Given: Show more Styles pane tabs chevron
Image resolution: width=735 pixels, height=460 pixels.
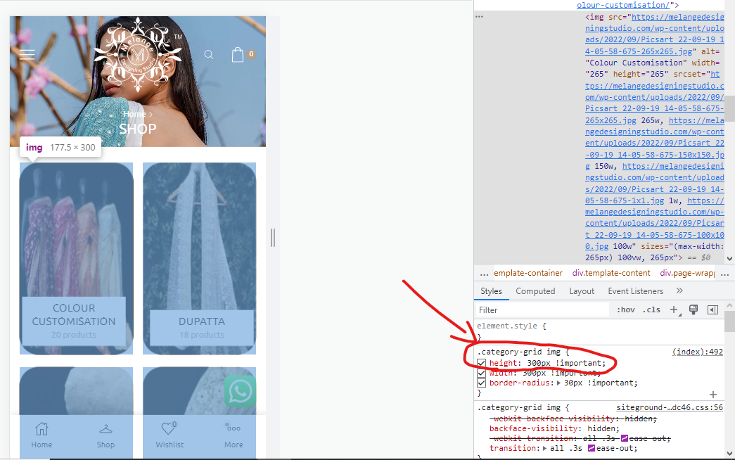Looking at the screenshot, I should 679,290.
